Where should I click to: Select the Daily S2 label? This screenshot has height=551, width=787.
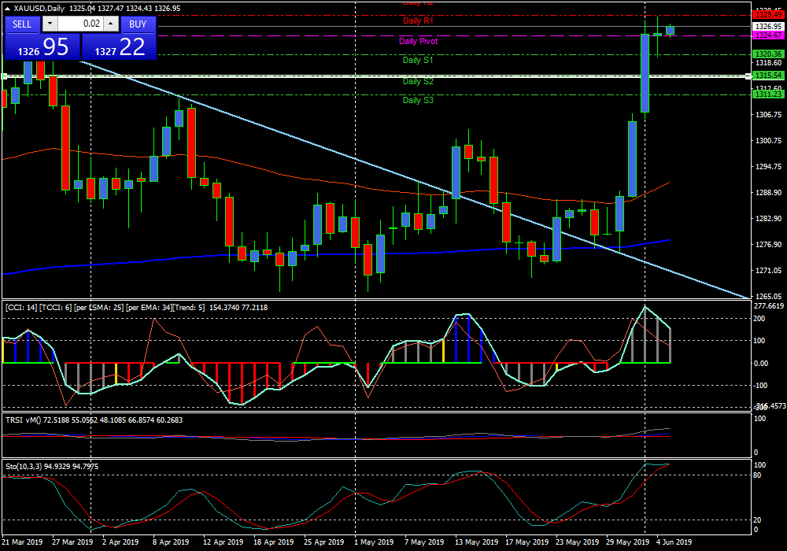point(418,81)
